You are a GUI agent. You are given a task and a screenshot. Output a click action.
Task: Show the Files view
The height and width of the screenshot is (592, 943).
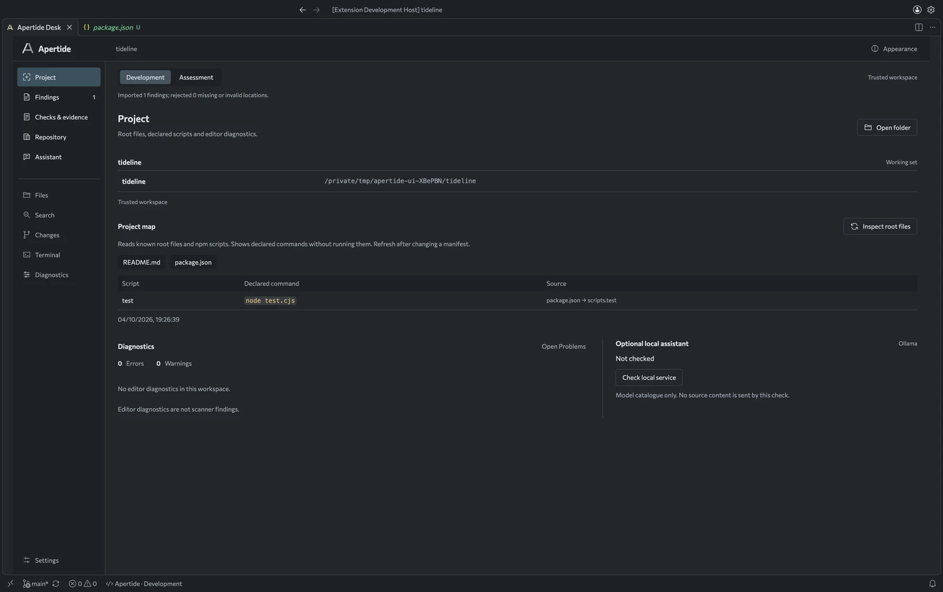[59, 195]
